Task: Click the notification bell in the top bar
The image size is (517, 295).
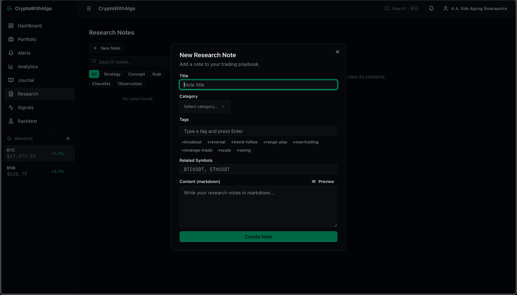Action: coord(431,8)
